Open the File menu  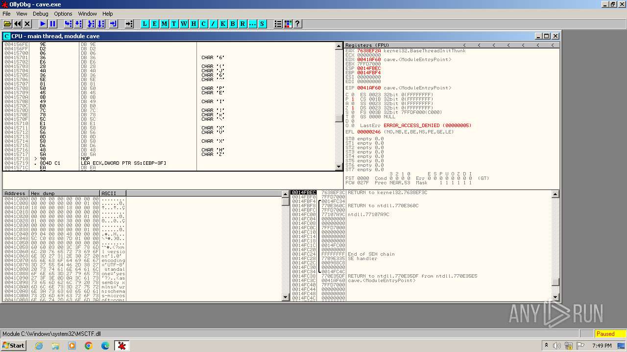click(6, 14)
